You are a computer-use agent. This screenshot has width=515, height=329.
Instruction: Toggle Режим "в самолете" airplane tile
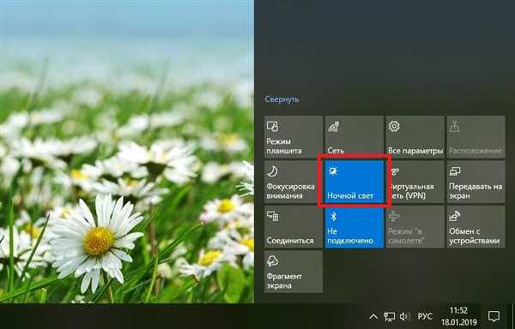point(415,227)
